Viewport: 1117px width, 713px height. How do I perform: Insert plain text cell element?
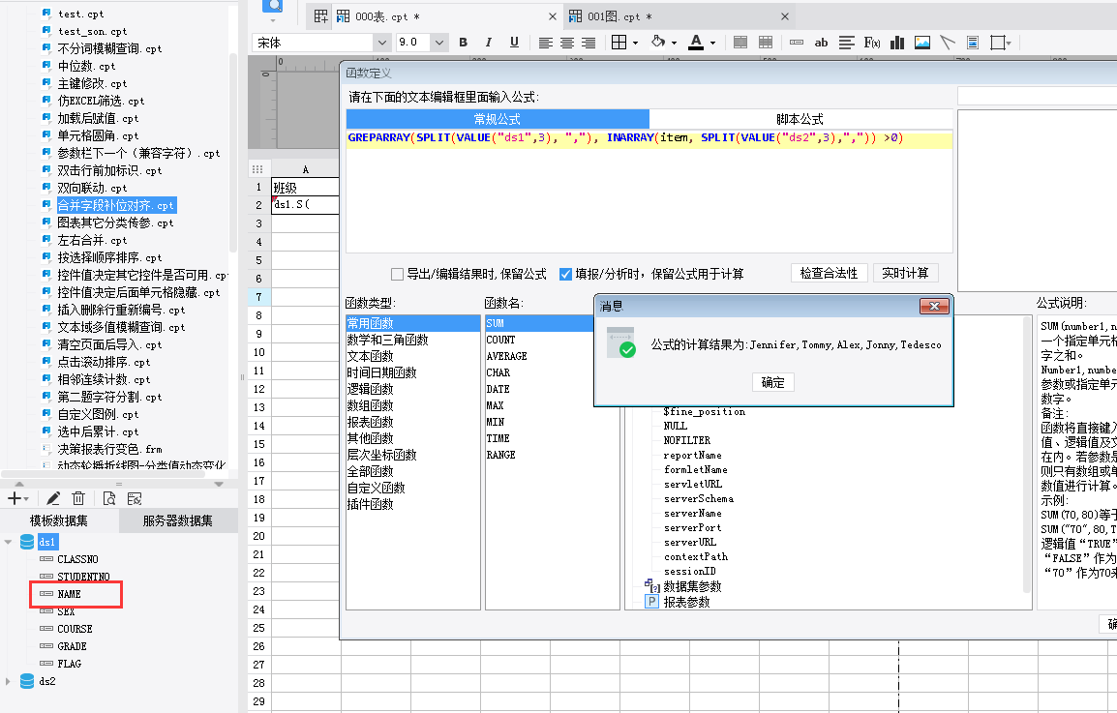pos(797,43)
